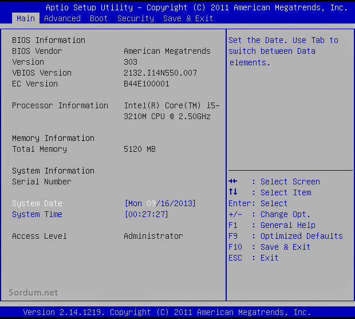Viewport: 355px width, 319px height.
Task: Click the Access Level Administrator value
Action: tap(153, 236)
